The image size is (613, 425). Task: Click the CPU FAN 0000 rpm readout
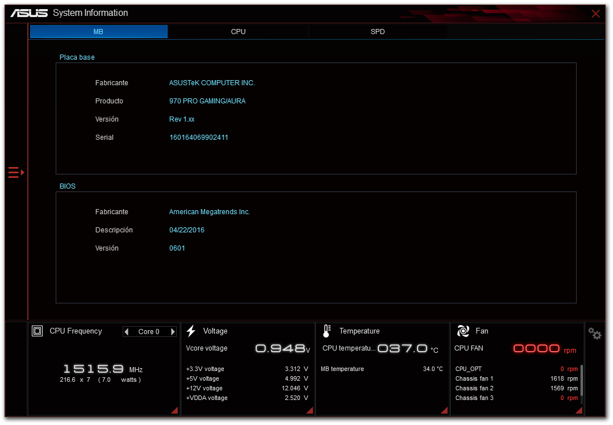pyautogui.click(x=545, y=348)
